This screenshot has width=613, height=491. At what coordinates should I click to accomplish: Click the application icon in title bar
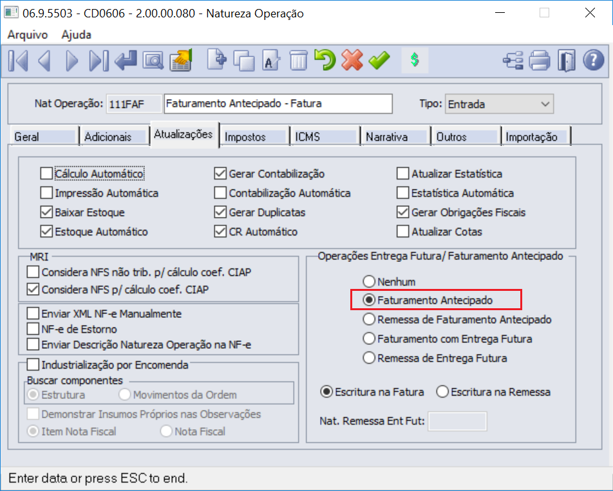pyautogui.click(x=10, y=12)
